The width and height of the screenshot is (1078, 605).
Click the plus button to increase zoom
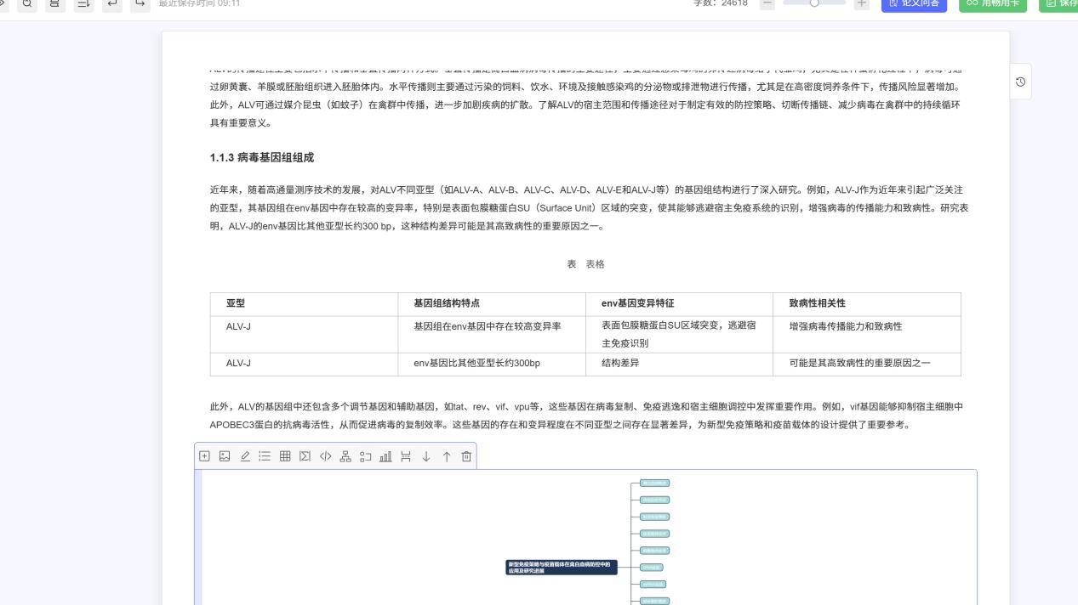(x=861, y=3)
